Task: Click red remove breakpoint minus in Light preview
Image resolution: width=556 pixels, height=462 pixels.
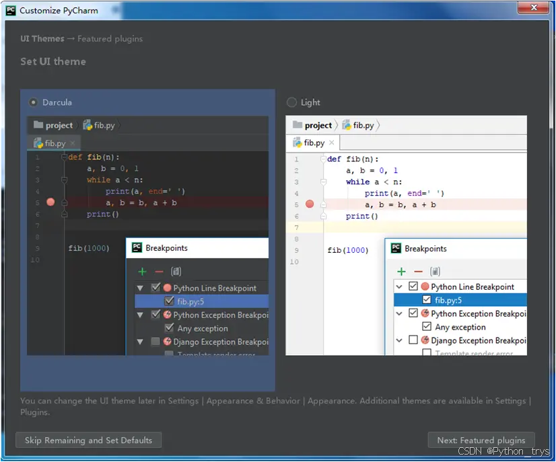Action: point(419,272)
